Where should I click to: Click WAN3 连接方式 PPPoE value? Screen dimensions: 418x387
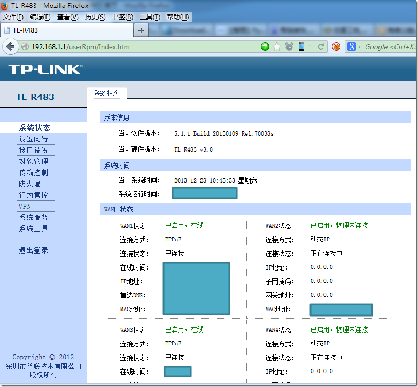173,343
